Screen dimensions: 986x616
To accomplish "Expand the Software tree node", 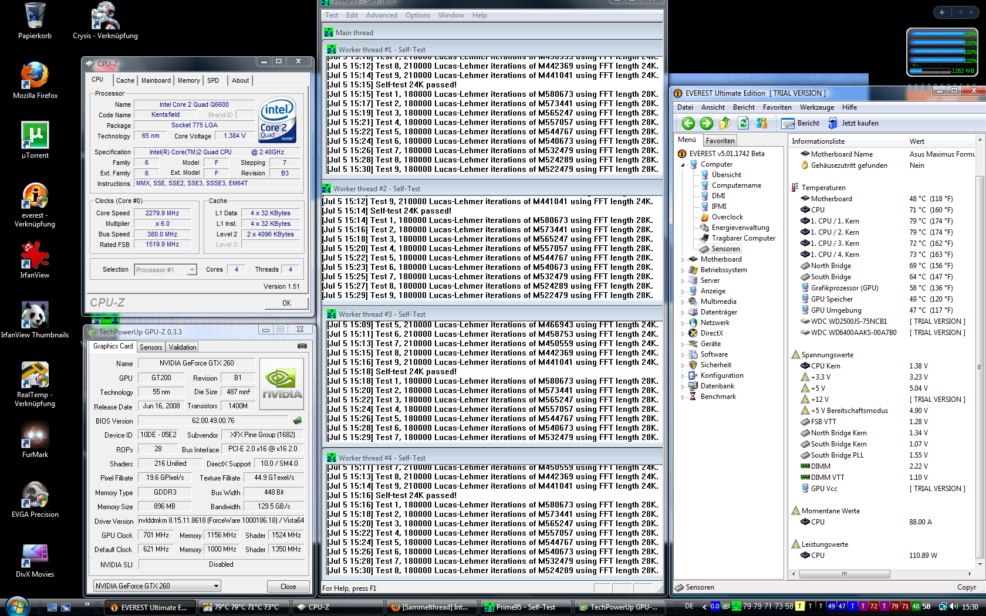I will pyautogui.click(x=683, y=355).
